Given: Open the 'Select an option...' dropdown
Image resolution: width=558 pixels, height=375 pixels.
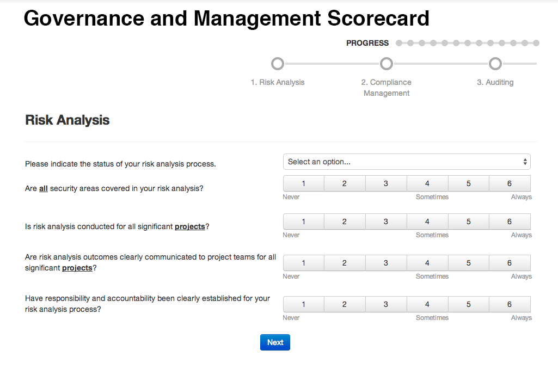Looking at the screenshot, I should tap(407, 162).
